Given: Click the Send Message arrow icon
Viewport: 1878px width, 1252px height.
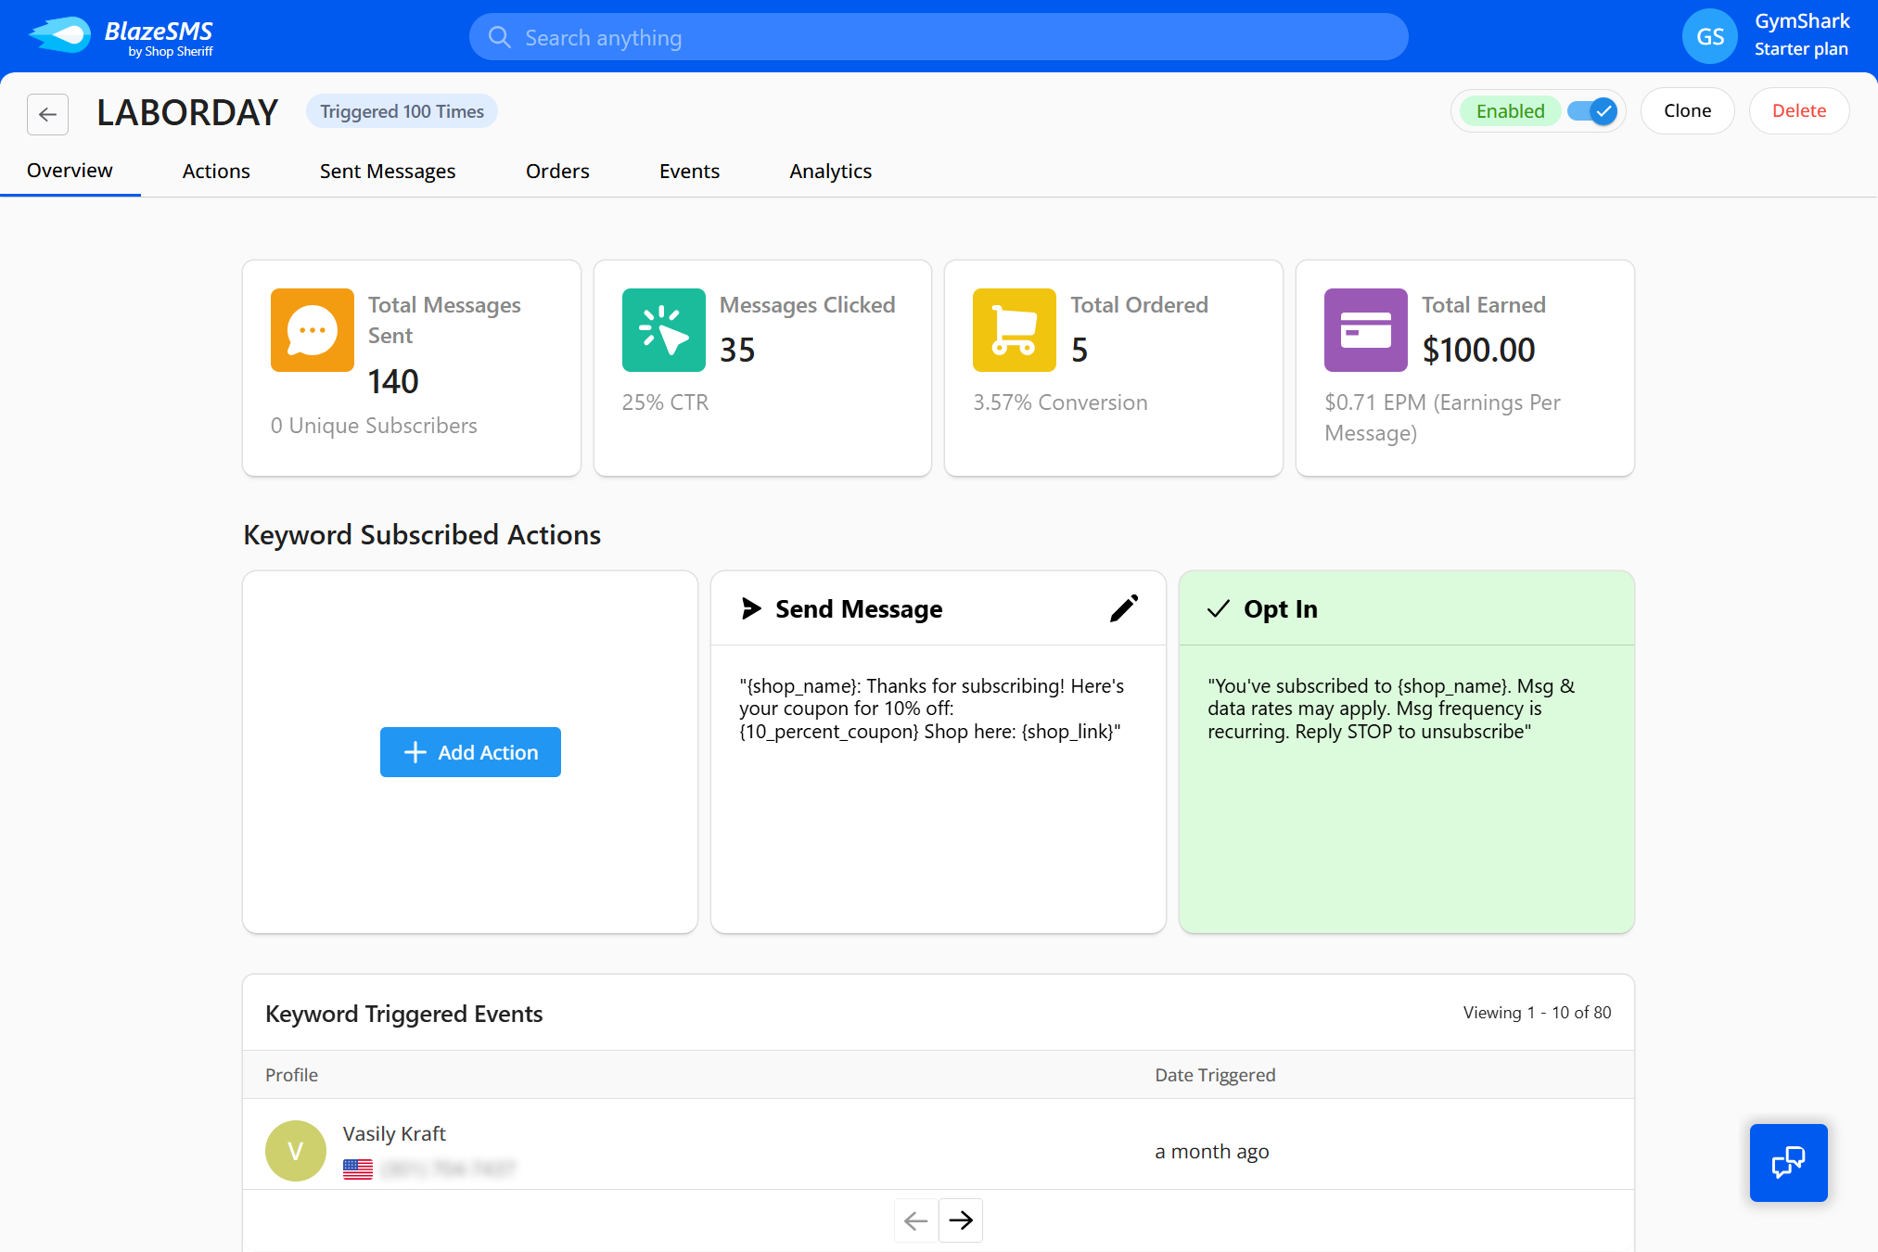Looking at the screenshot, I should point(751,608).
